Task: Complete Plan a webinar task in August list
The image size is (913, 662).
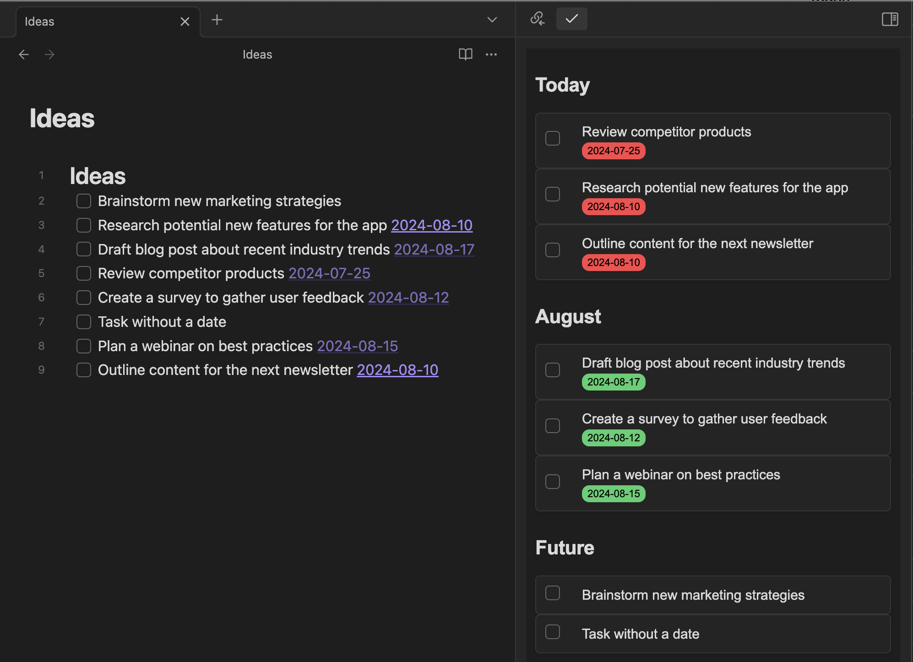Action: coord(553,482)
